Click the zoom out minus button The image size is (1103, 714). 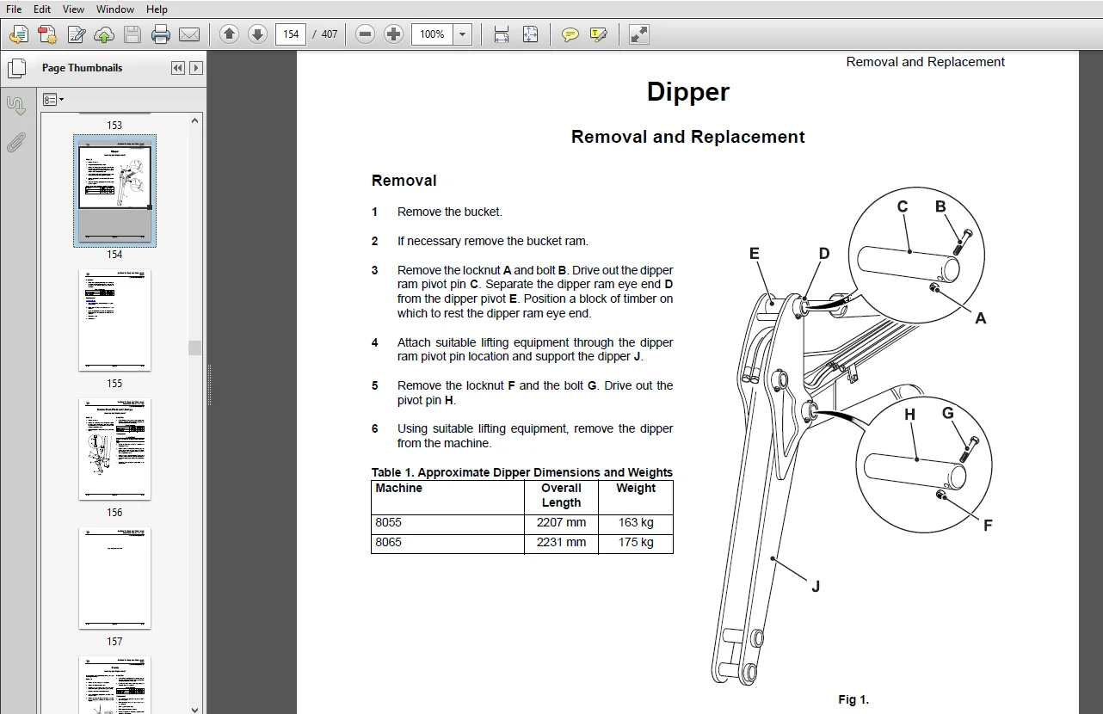point(366,34)
